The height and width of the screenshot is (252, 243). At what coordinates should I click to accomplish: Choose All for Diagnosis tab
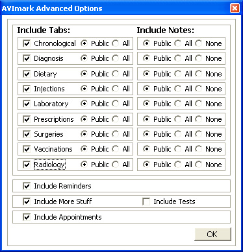[x=116, y=58]
